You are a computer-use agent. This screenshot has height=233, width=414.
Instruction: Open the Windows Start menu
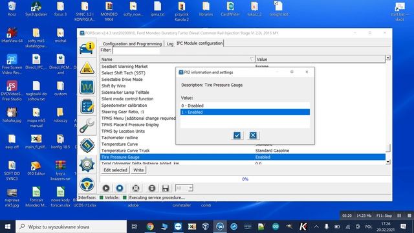(x=8, y=227)
